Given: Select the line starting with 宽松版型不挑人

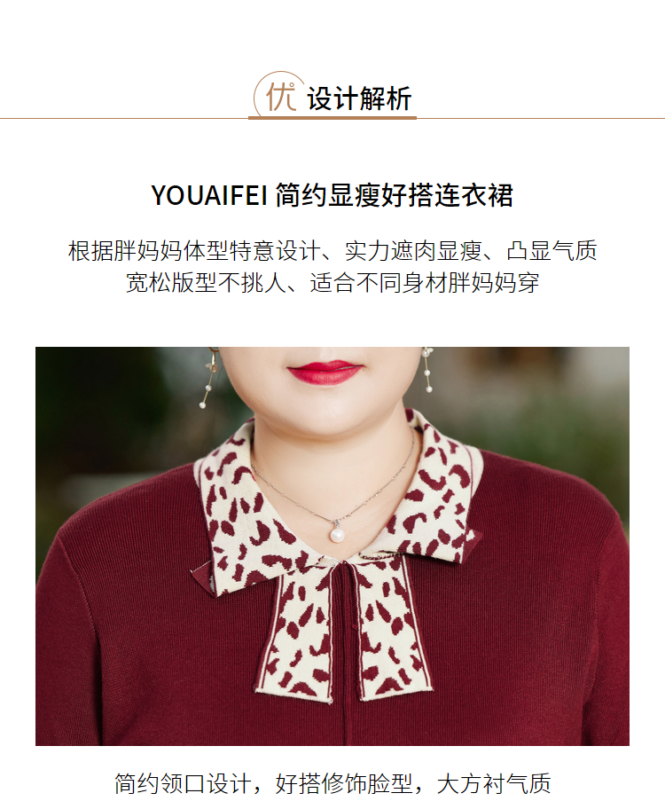Looking at the screenshot, I should (332, 282).
